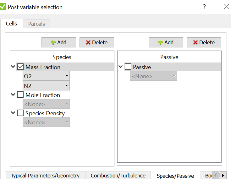Tick the Passive checkbox
The height and width of the screenshot is (179, 231).
[128, 67]
